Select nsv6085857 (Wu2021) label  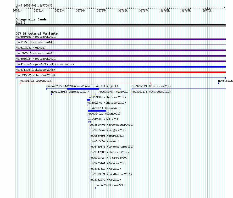104,141
